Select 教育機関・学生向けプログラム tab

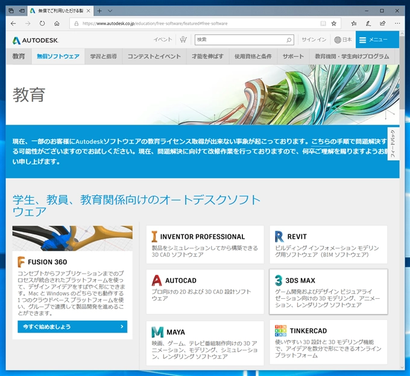352,57
